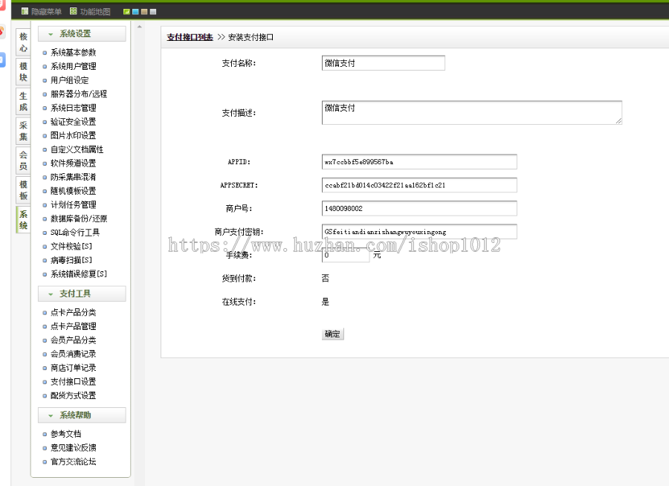Image resolution: width=669 pixels, height=486 pixels.
Task: Open 参考文档 help link
Action: point(65,434)
